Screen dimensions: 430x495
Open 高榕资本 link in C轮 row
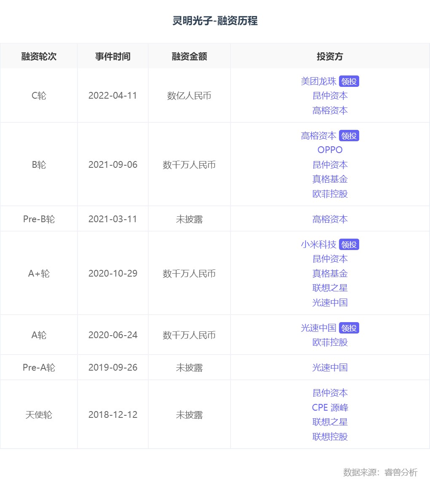click(330, 110)
